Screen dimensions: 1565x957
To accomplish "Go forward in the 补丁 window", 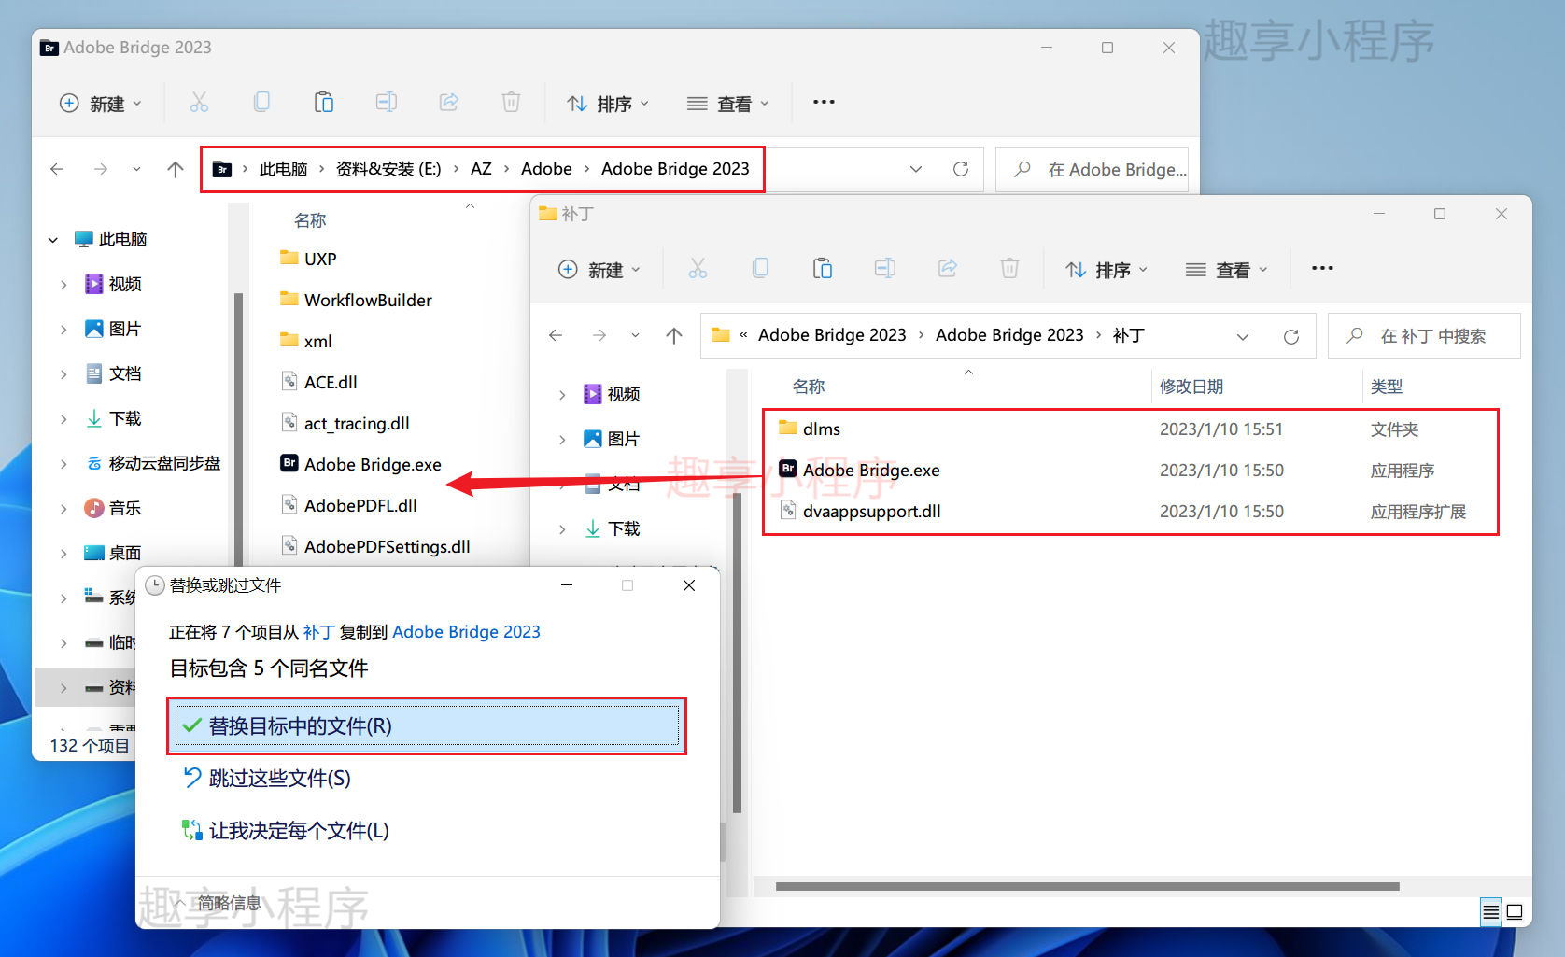I will [x=599, y=335].
